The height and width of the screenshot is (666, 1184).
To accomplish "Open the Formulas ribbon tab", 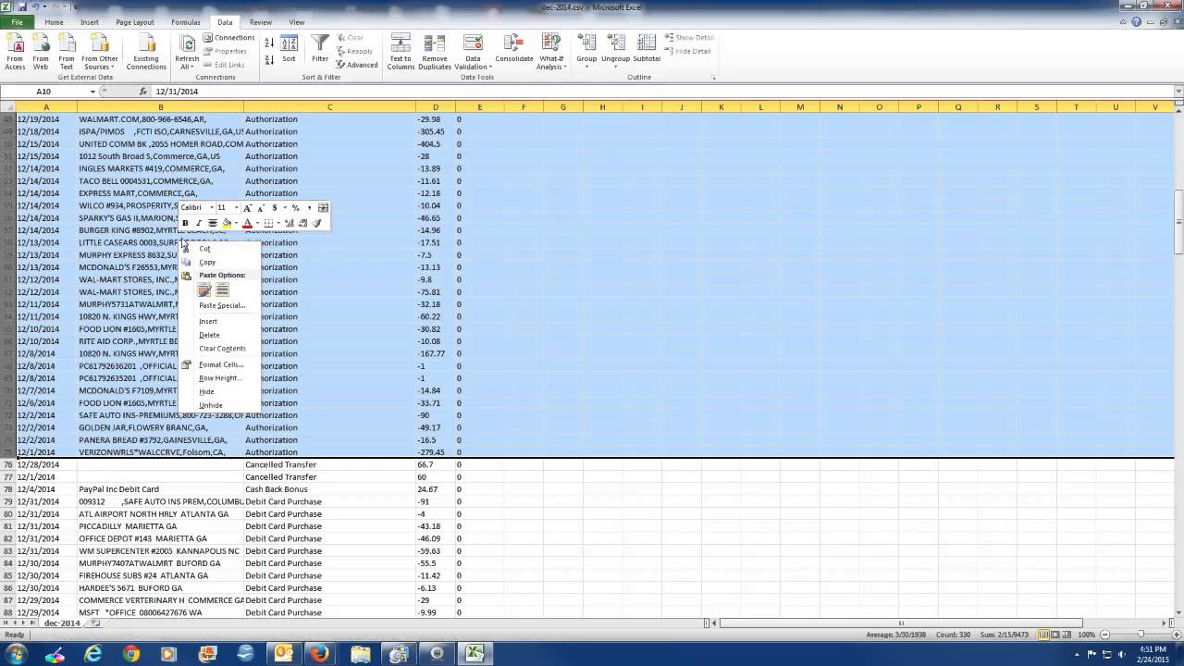I will tap(185, 22).
